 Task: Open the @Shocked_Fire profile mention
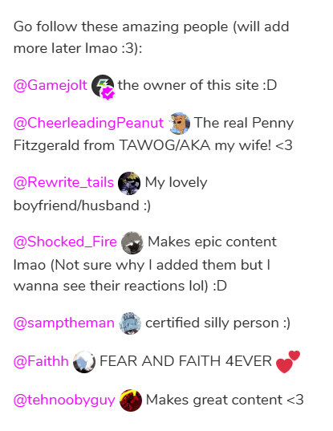pyautogui.click(x=65, y=242)
